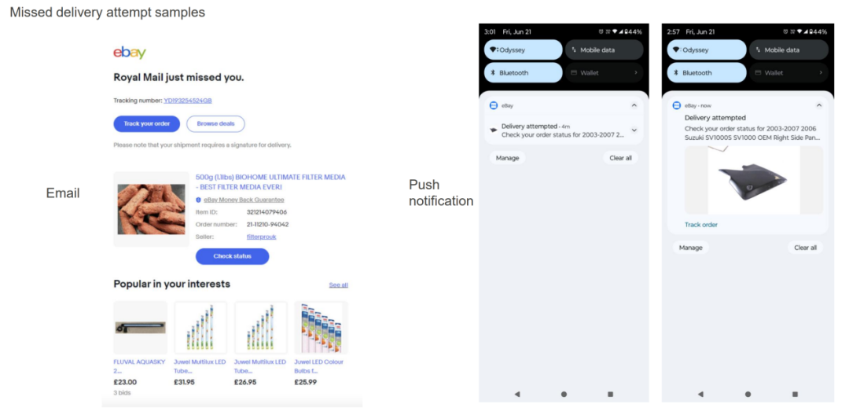This screenshot has height=415, width=849.
Task: Toggle Bluetooth tile on right phone
Action: [706, 72]
